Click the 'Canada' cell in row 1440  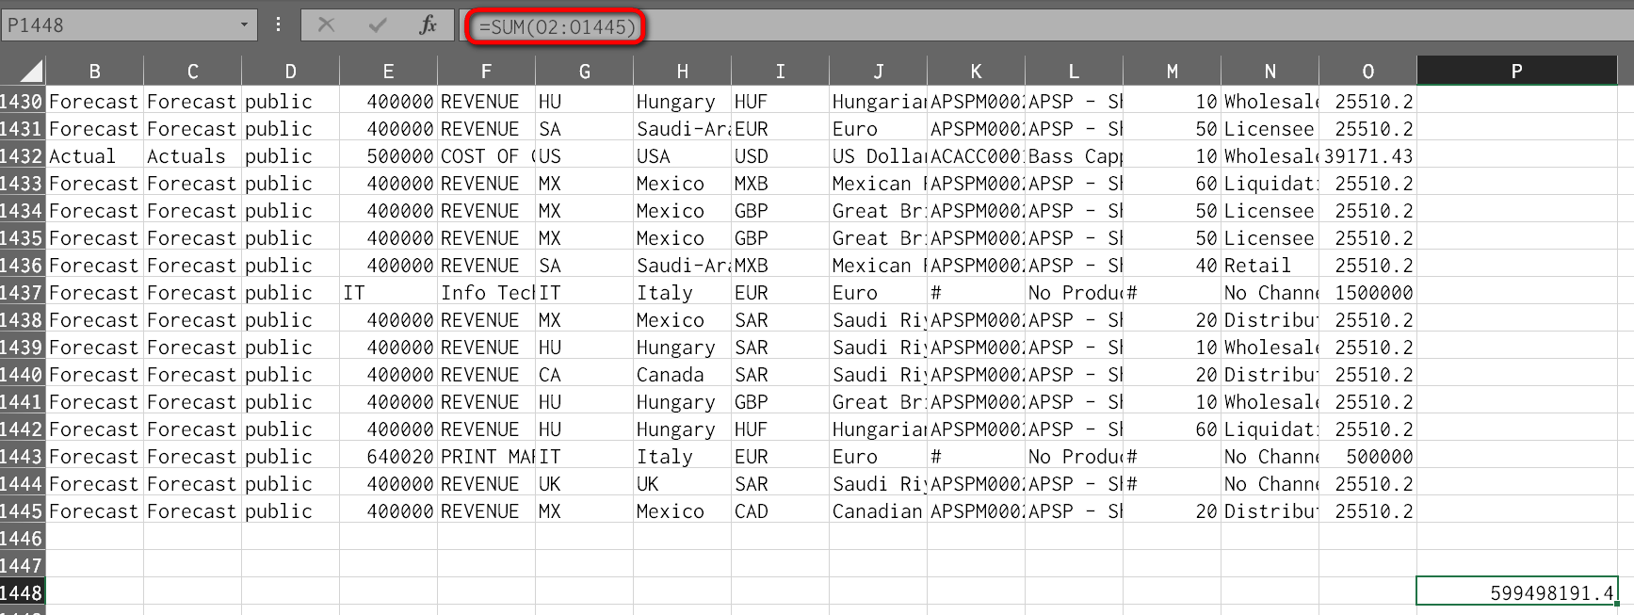(x=683, y=375)
